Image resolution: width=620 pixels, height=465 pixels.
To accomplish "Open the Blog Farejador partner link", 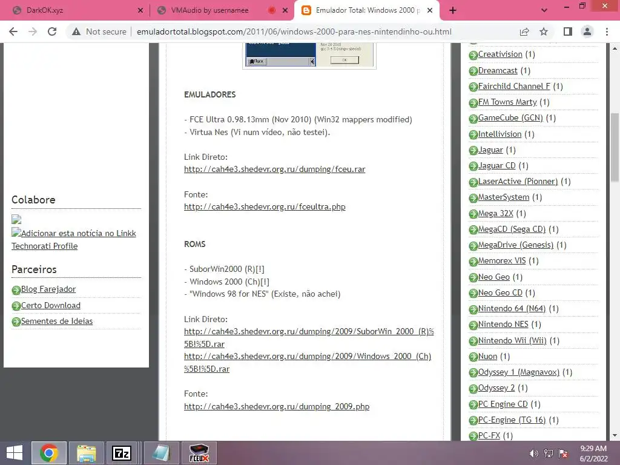I will tap(48, 289).
